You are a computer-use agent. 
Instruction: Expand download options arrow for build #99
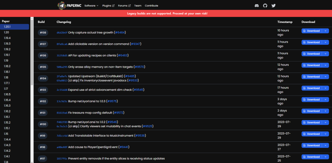326,134
